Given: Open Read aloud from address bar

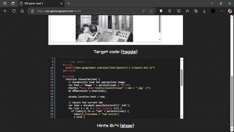Looking at the screenshot, I should (x=143, y=11).
